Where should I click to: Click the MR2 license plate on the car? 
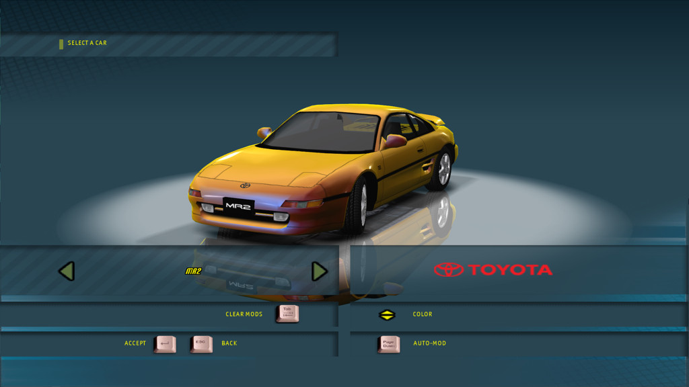(238, 206)
